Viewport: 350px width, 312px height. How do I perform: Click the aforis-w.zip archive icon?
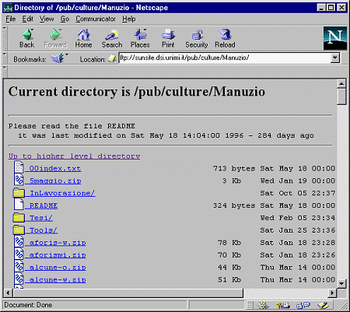click(19, 241)
